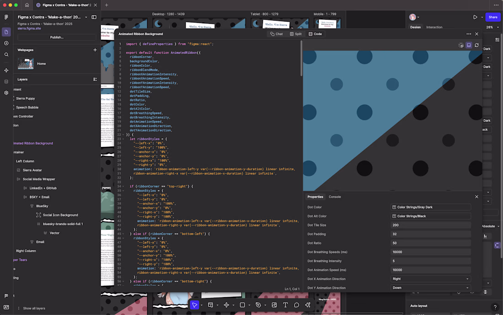This screenshot has width=503, height=315.
Task: Close the Properties console panel
Action: coord(476,197)
